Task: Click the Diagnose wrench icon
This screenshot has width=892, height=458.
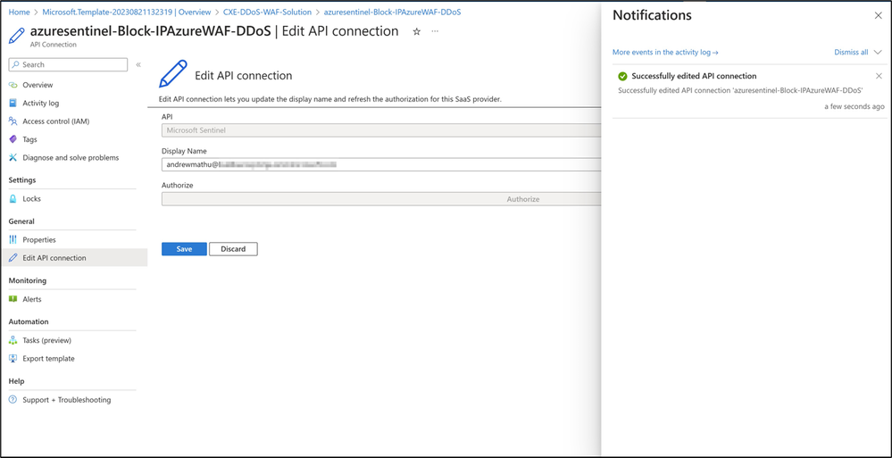Action: pos(13,158)
